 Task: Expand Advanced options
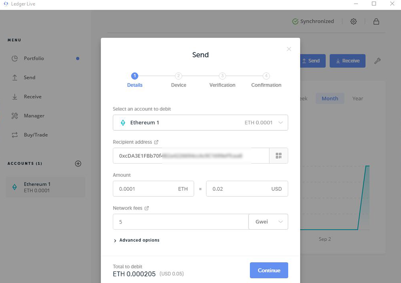[x=136, y=241]
